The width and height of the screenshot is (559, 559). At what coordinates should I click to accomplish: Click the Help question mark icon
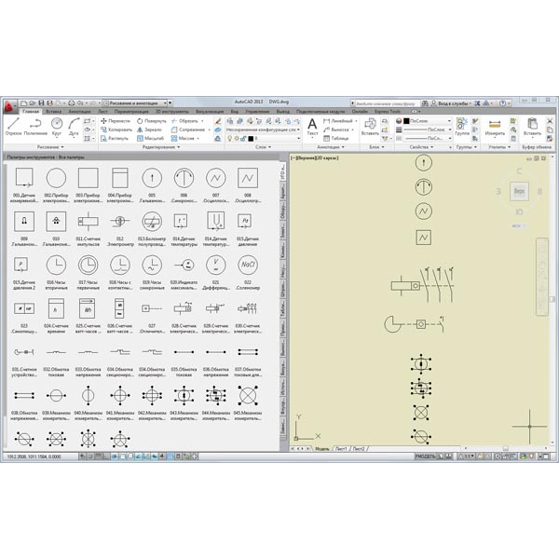point(502,103)
